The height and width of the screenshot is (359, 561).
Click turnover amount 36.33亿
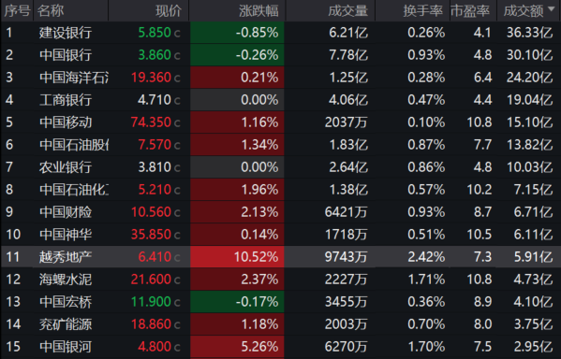point(530,33)
